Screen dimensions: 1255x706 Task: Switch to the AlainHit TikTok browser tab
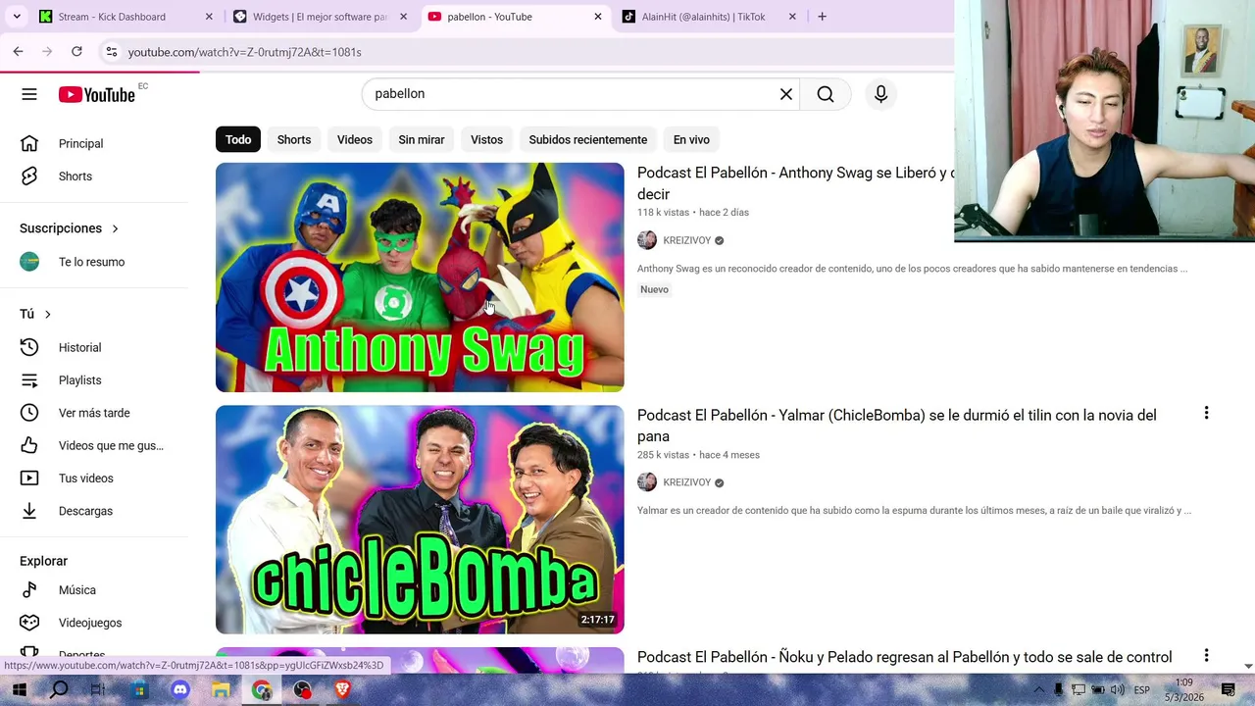coord(703,17)
